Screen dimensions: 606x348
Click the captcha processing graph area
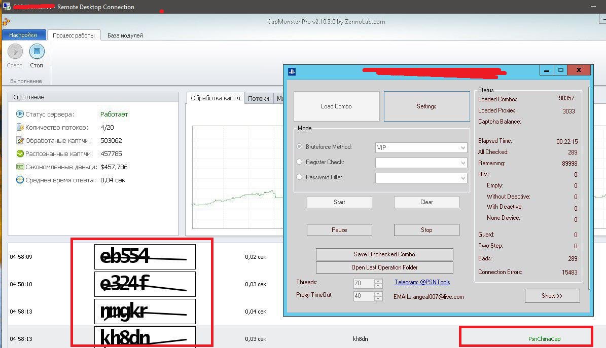tap(238, 177)
